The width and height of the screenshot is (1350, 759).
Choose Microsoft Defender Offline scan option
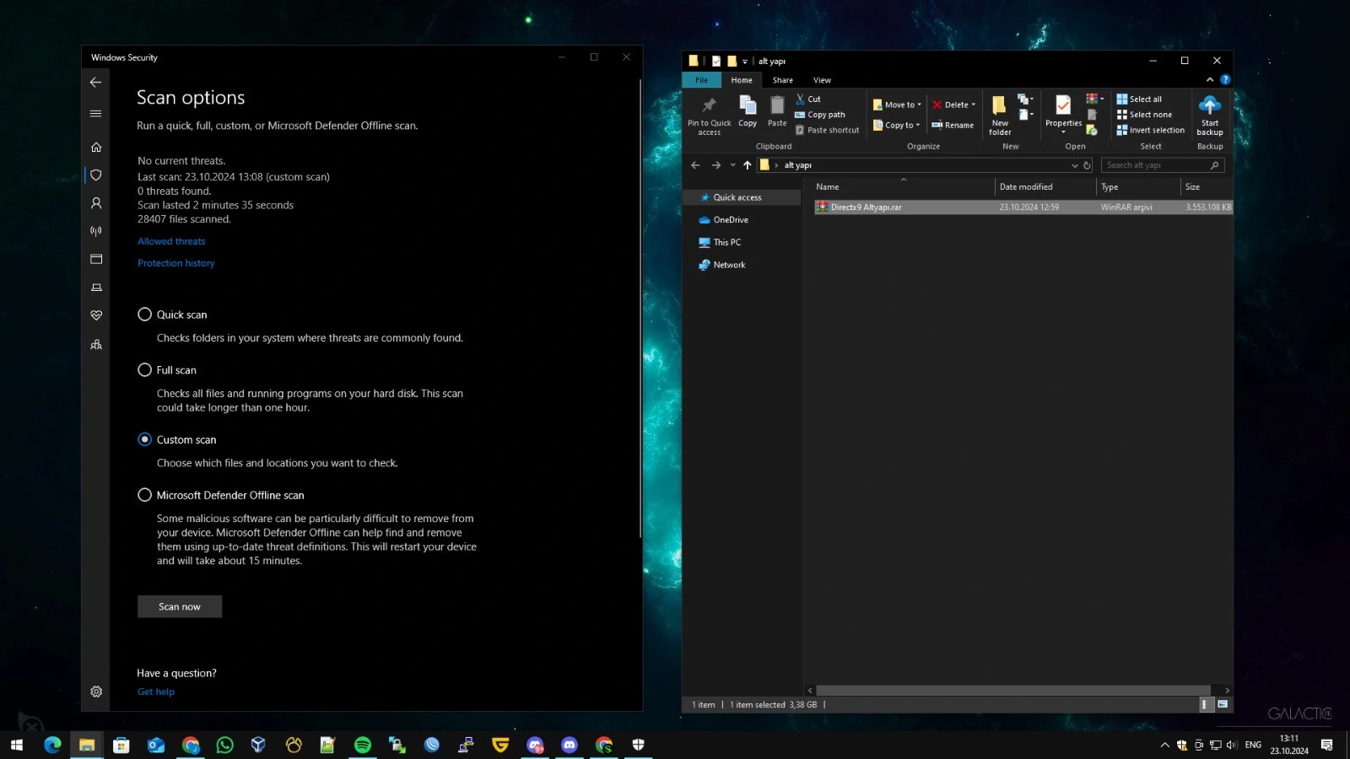(x=145, y=495)
